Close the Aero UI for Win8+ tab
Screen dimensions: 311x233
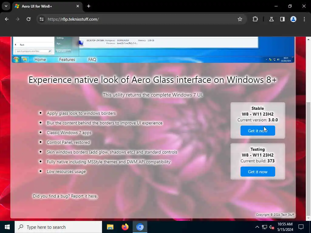78,6
